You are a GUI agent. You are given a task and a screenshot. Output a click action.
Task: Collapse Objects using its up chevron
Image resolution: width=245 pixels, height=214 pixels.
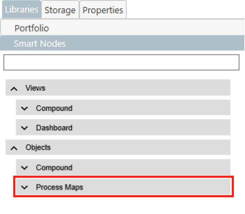14,148
